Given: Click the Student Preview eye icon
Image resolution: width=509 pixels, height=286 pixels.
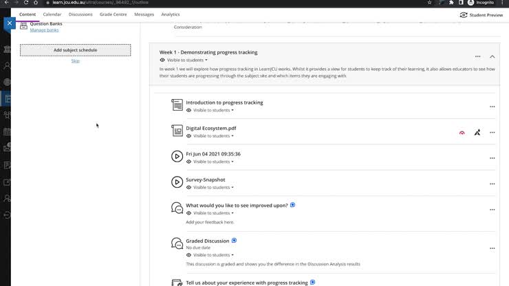Looking at the screenshot, I should [x=464, y=15].
